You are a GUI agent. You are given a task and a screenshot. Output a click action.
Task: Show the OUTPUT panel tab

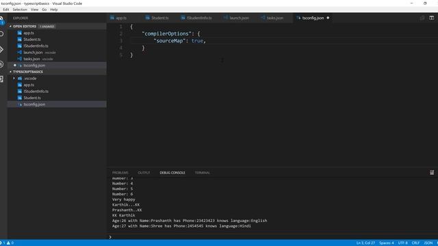coord(144,173)
